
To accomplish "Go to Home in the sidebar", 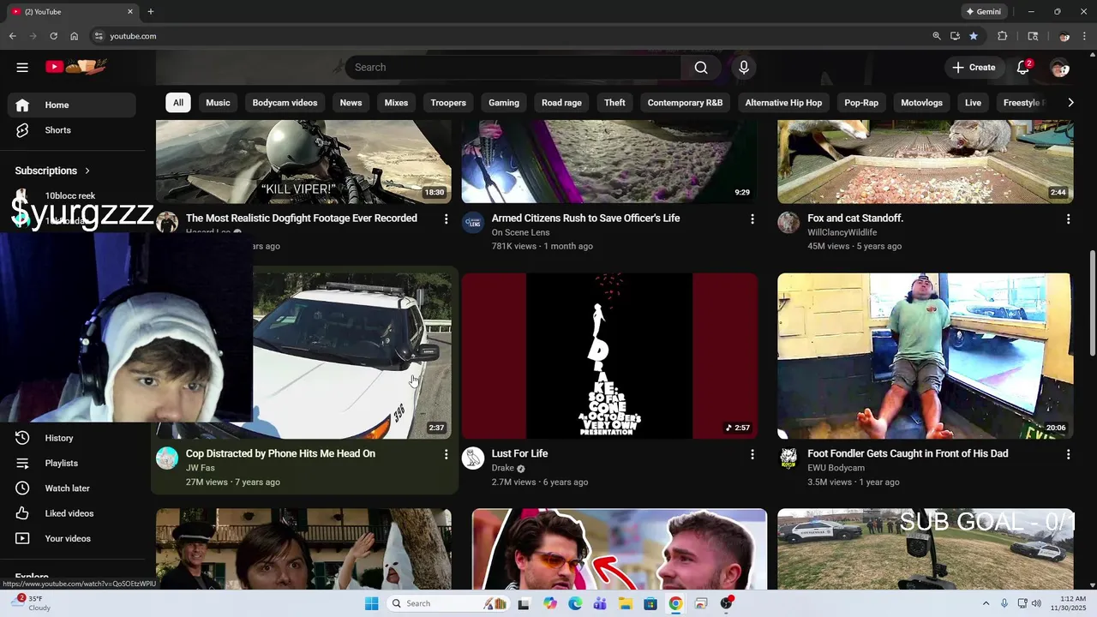I will tap(72, 105).
